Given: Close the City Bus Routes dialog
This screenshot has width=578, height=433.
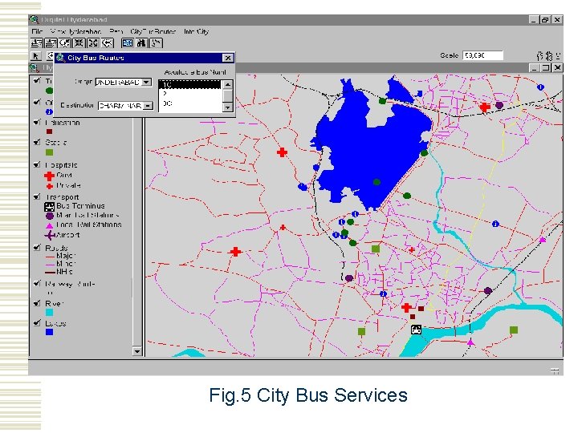Looking at the screenshot, I should tap(228, 58).
